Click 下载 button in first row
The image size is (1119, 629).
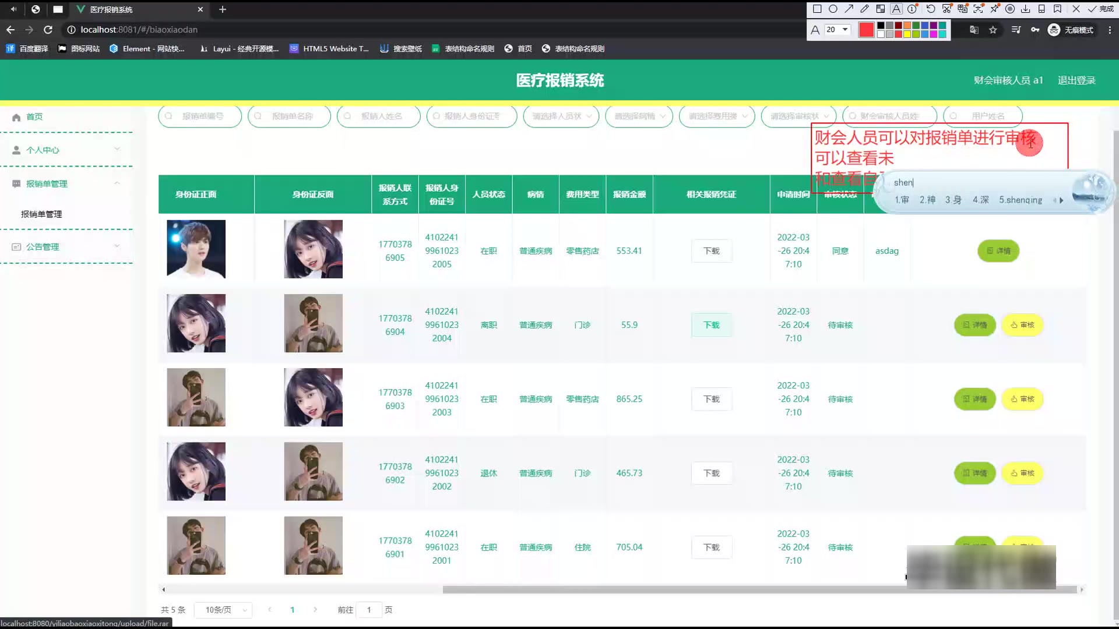coord(711,251)
